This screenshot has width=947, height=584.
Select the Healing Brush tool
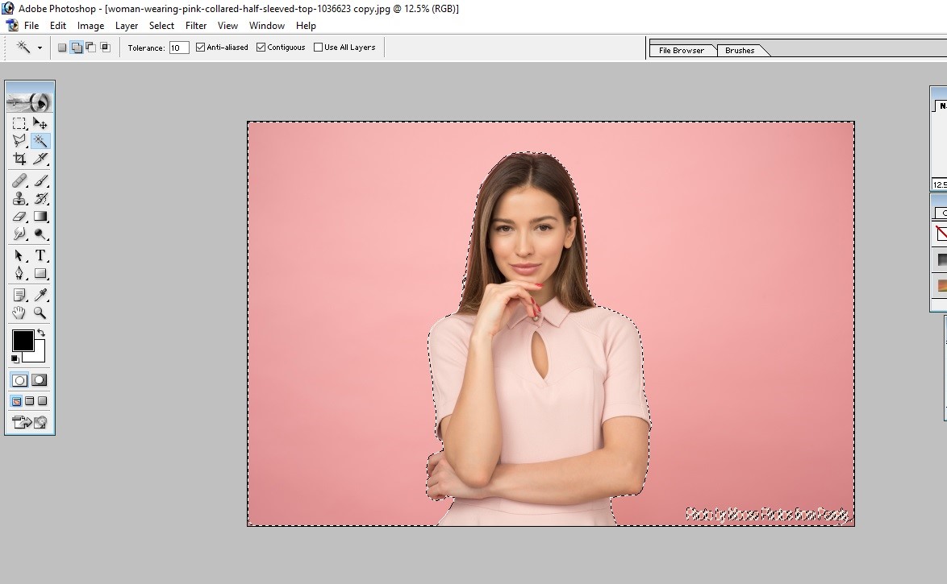(19, 180)
